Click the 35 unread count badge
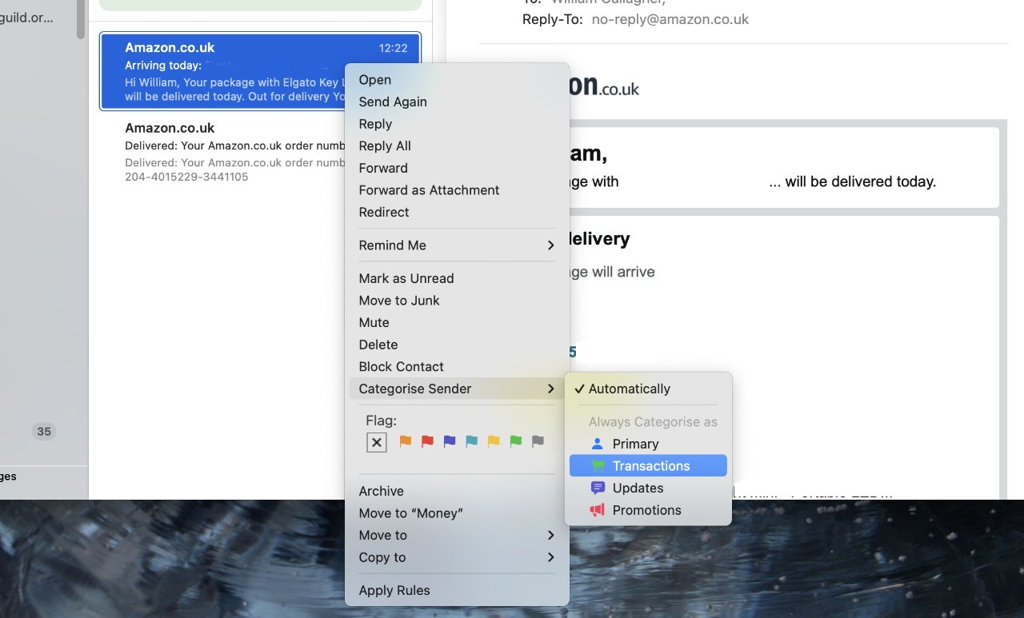This screenshot has width=1024, height=618. [44, 432]
